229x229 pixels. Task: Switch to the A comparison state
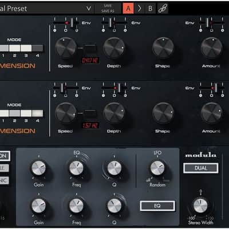(128, 9)
